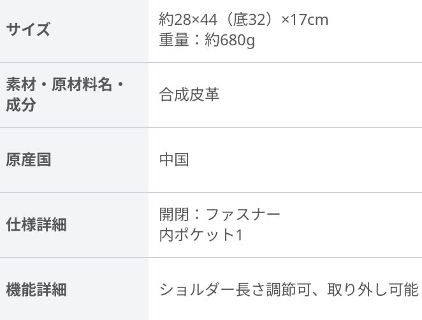Screen dimensions: 422x320
Task: Click the weight text 重量：約680g
Action: tap(207, 40)
